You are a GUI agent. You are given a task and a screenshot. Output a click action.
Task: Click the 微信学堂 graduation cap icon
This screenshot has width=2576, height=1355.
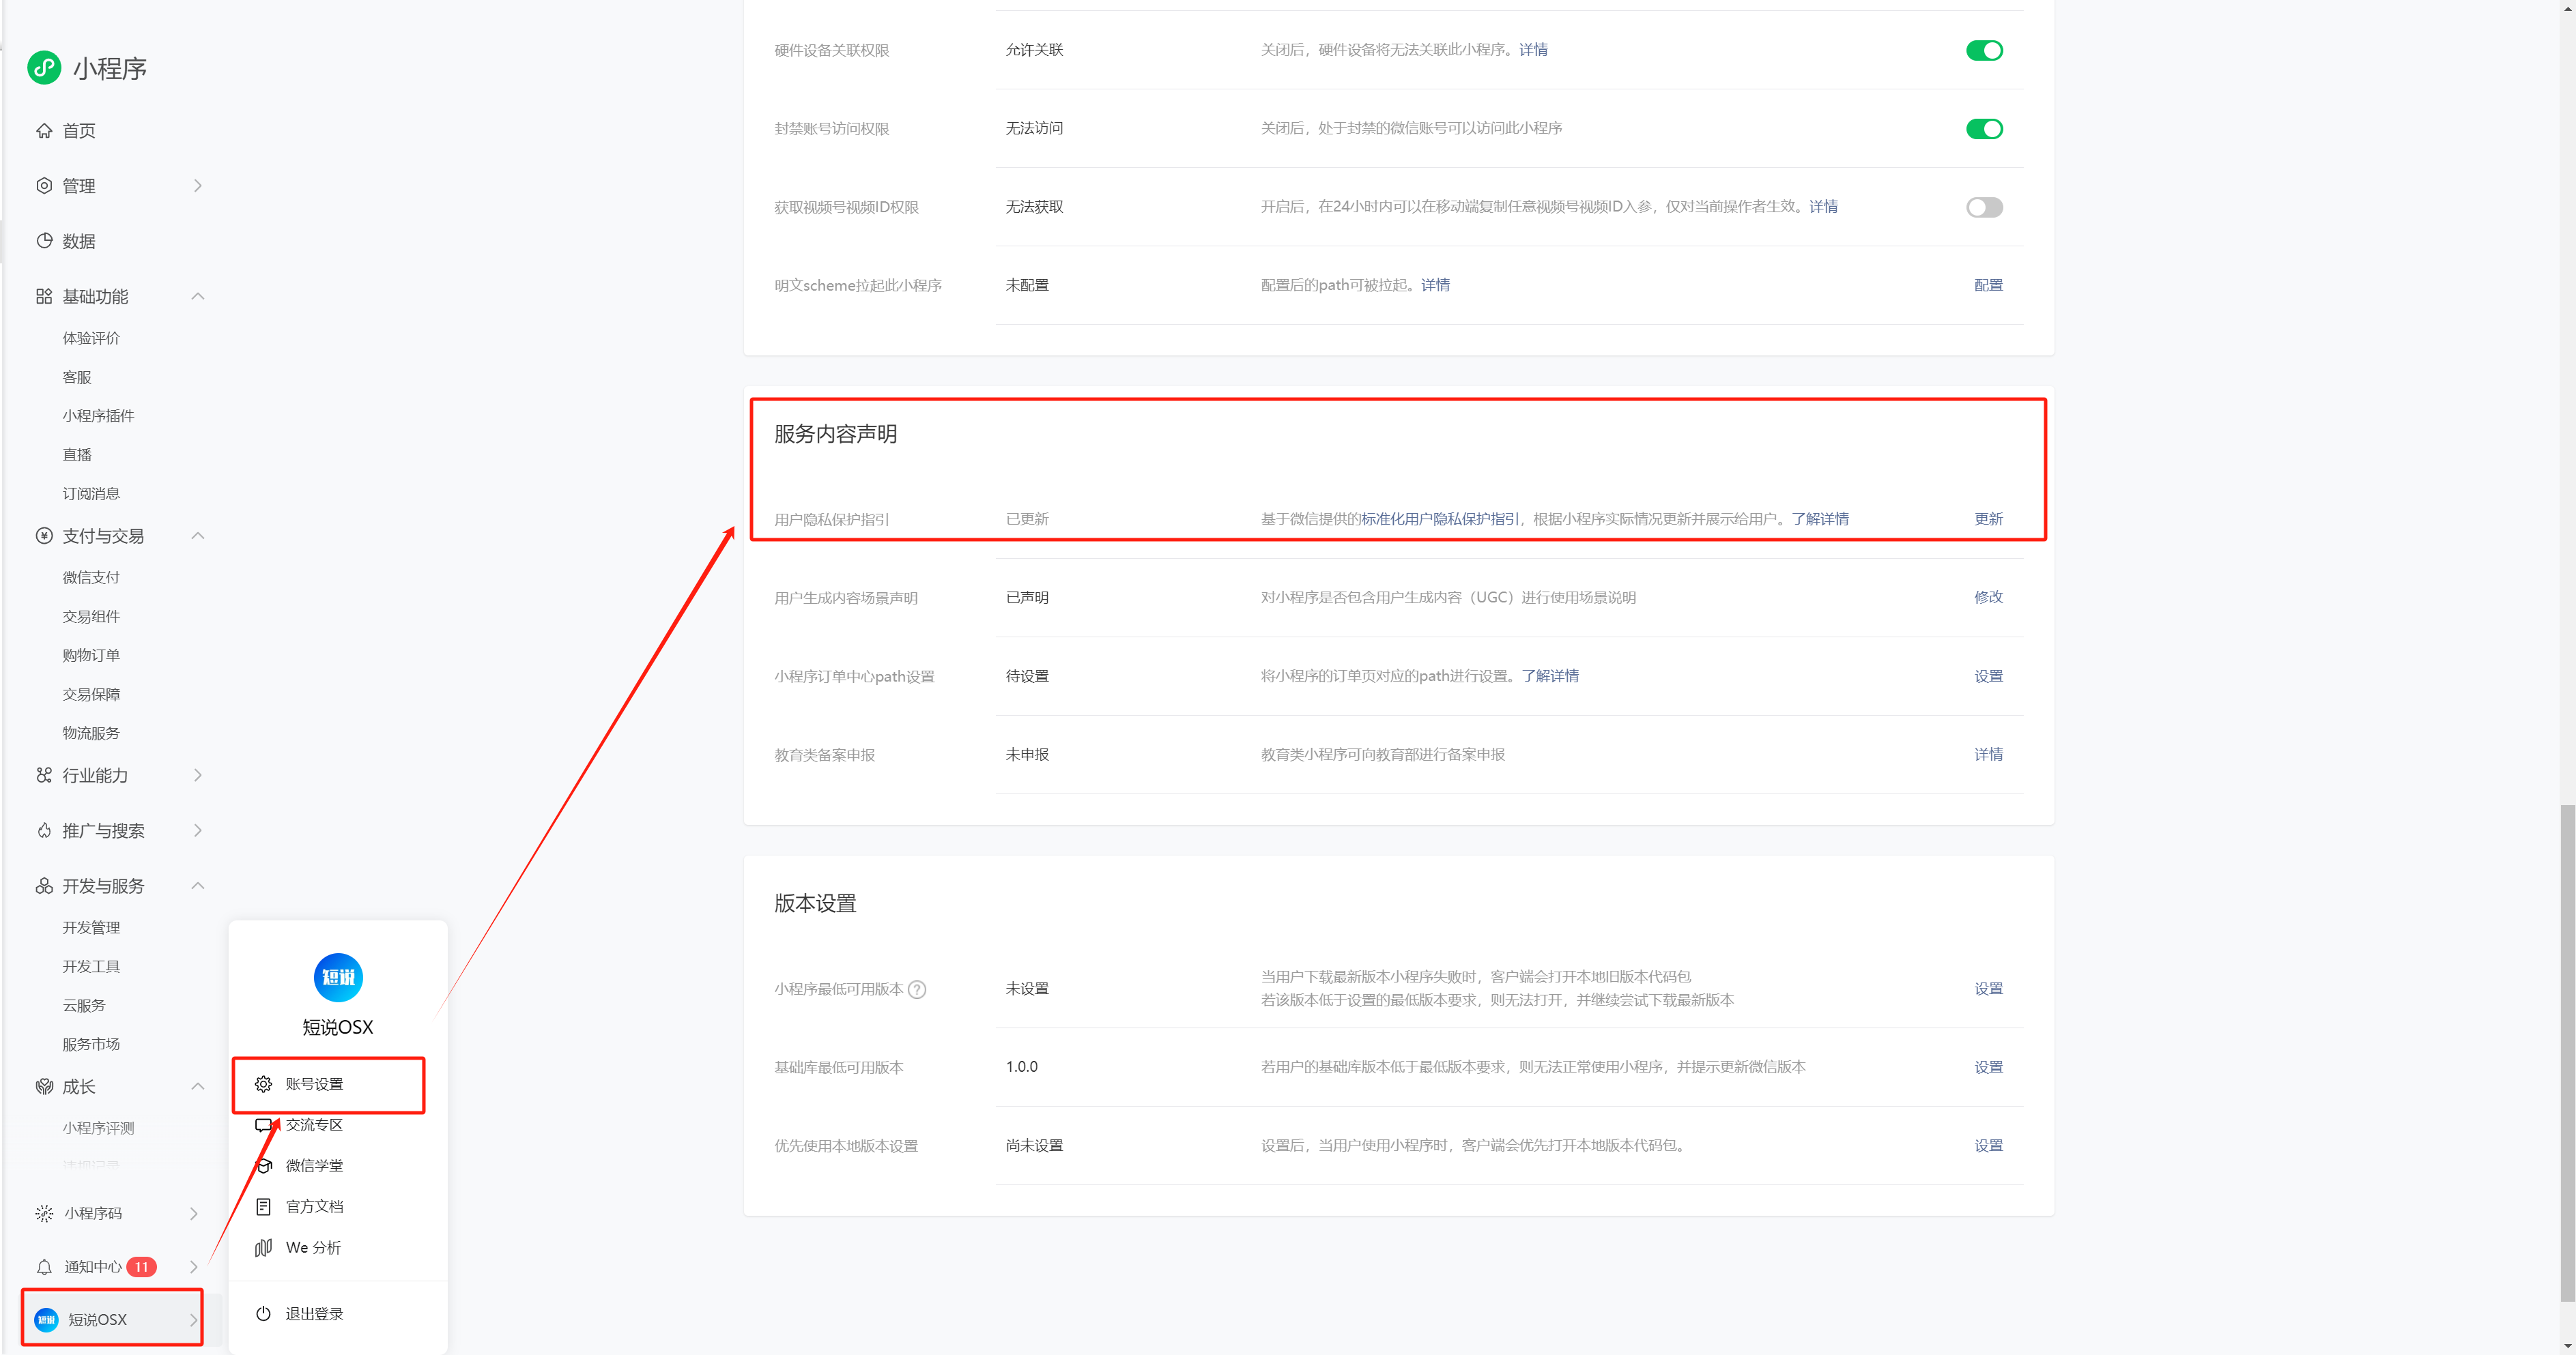click(264, 1166)
